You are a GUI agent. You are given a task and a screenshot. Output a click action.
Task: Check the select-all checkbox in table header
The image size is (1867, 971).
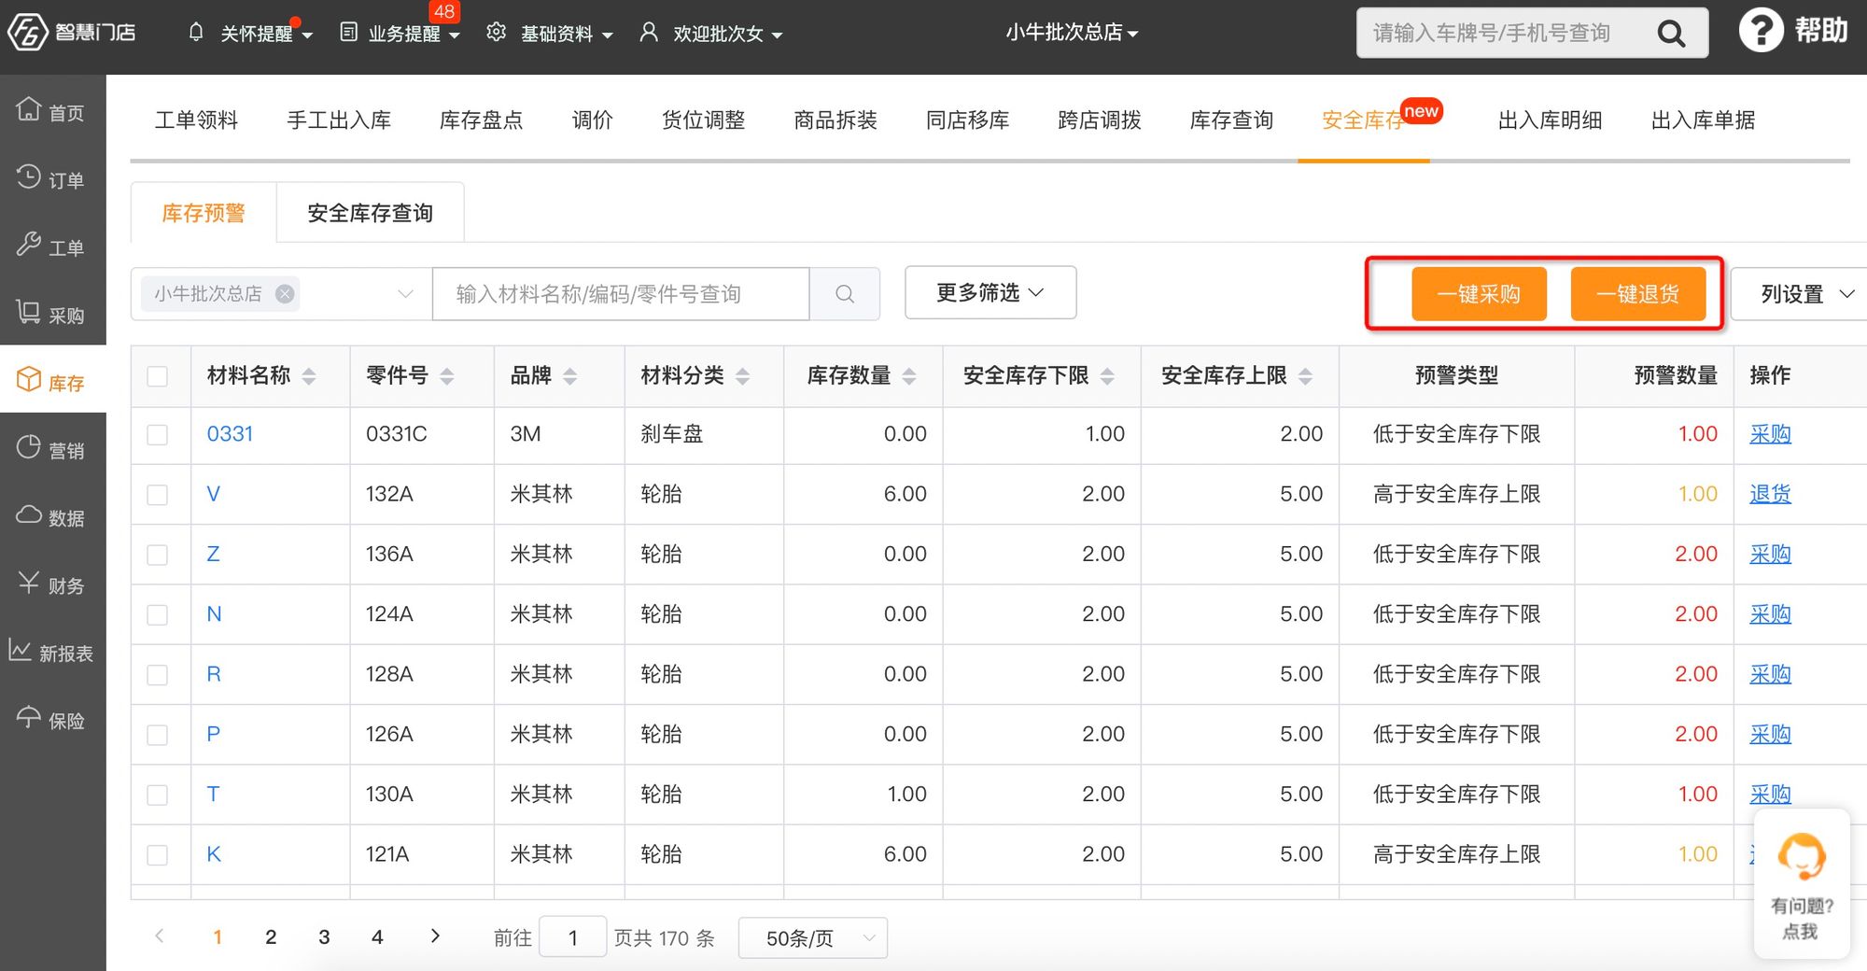(x=157, y=375)
